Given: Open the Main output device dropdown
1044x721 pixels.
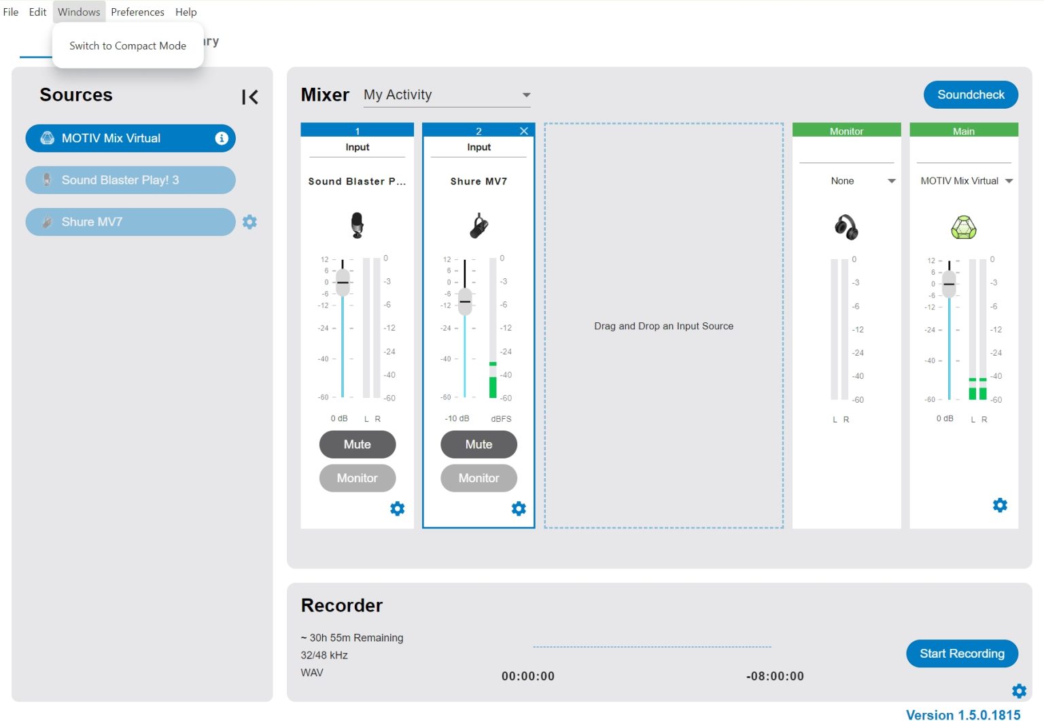Looking at the screenshot, I should click(x=965, y=180).
